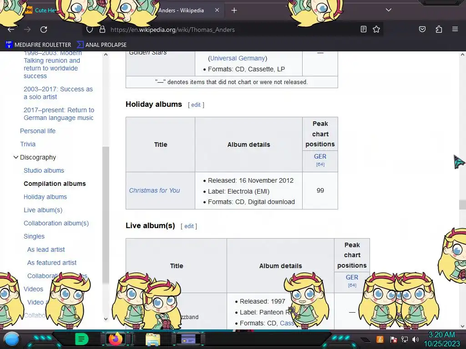This screenshot has height=349, width=466.
Task: Open As lead artist subsection
Action: 46,249
